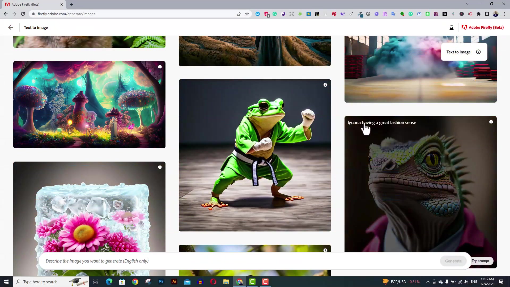Screen dimensions: 510x287
Task: Open the tab search dropdown arrow
Action: click(467, 4)
